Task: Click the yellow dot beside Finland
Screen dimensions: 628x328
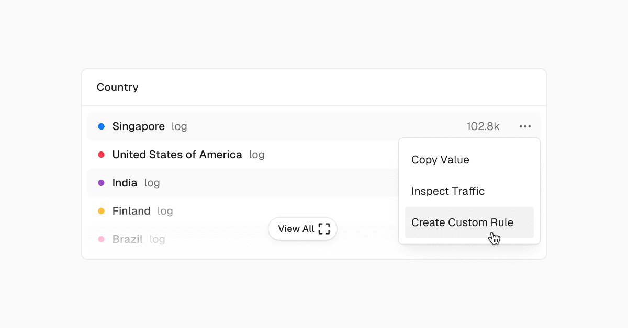Action: (x=102, y=211)
